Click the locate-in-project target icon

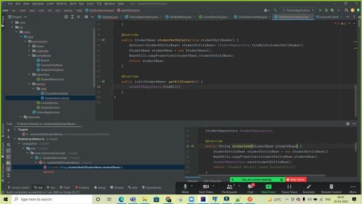pyautogui.click(x=66, y=17)
